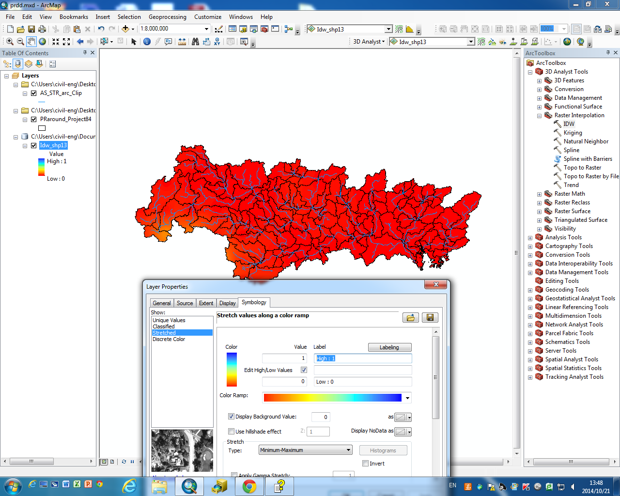Screen dimensions: 620x496
Task: Click the Full Extent globe icon
Action: 43,42
